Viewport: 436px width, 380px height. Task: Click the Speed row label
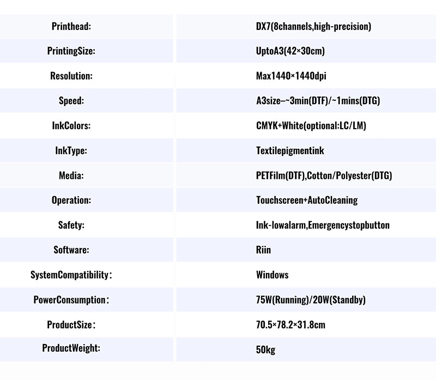pos(71,101)
